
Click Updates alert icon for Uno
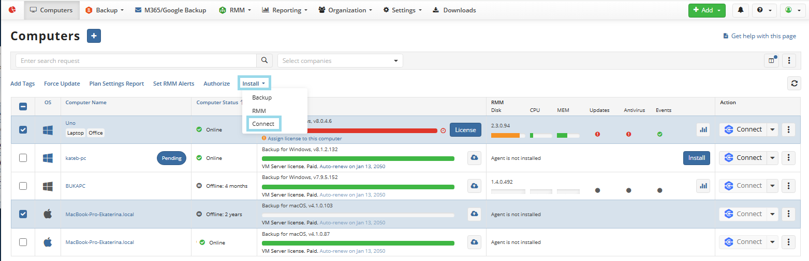tap(597, 134)
